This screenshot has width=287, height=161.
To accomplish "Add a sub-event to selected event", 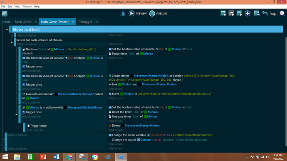I will 231,14.
